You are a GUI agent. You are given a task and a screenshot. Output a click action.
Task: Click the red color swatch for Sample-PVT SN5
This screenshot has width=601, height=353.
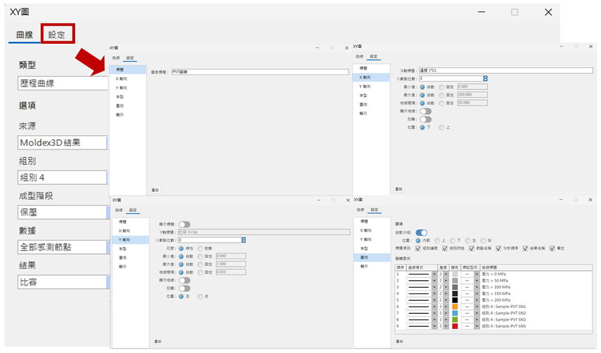tap(455, 327)
